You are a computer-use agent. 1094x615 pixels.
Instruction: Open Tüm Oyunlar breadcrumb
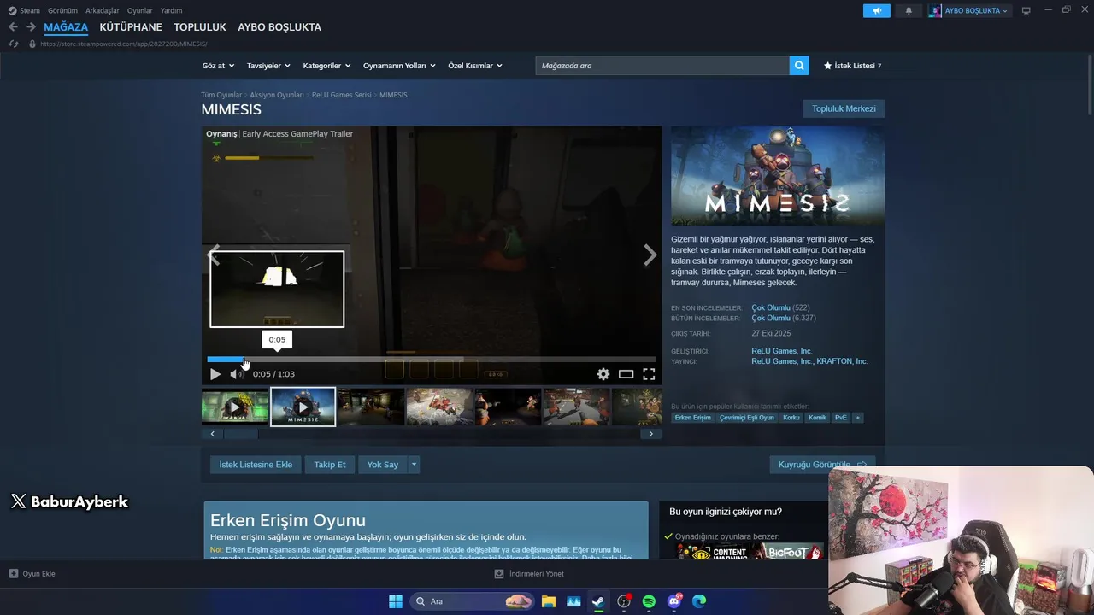click(x=221, y=95)
